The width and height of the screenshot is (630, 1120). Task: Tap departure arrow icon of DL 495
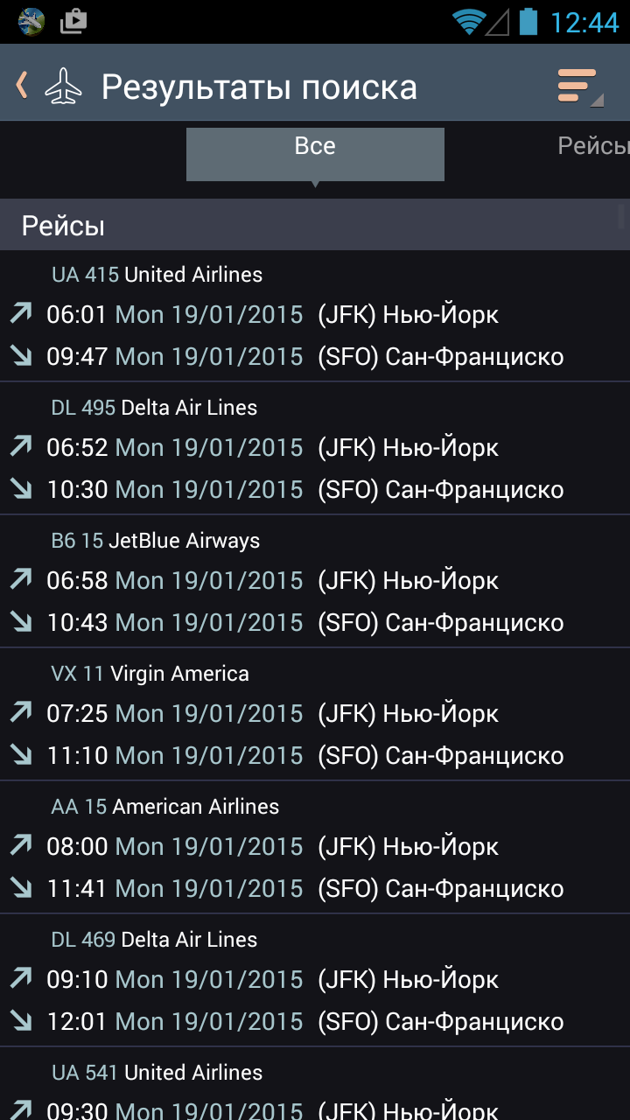tap(21, 446)
